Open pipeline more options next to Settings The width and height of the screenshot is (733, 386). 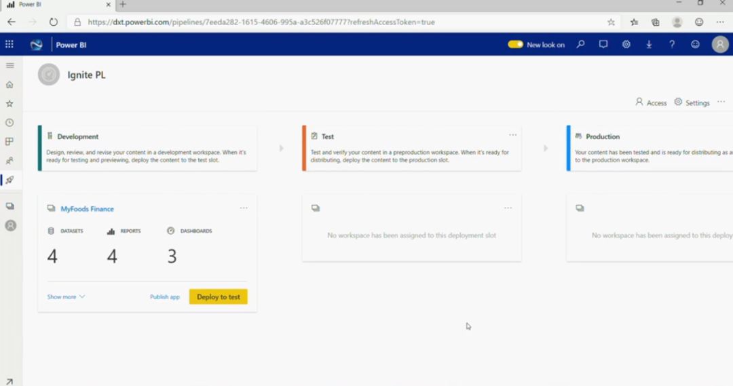coord(721,102)
